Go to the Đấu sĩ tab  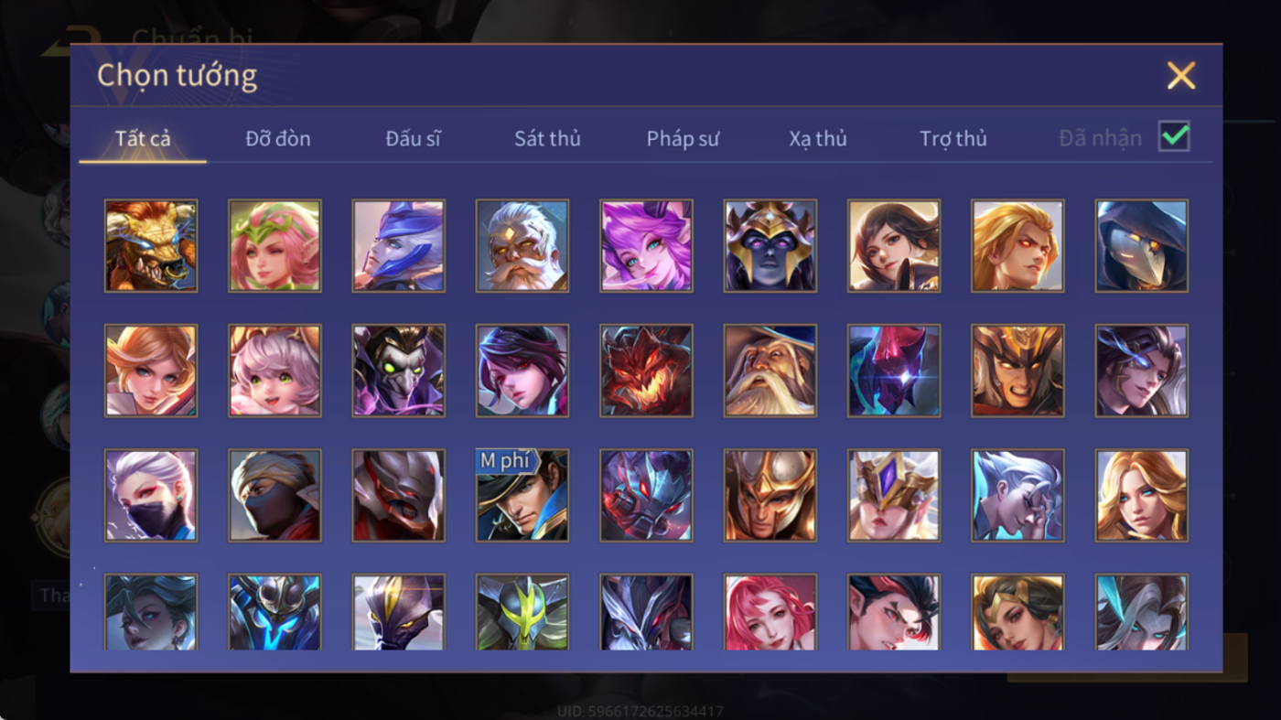coord(413,139)
